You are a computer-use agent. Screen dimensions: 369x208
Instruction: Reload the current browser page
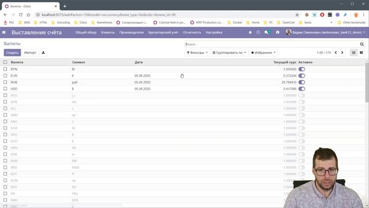point(21,14)
